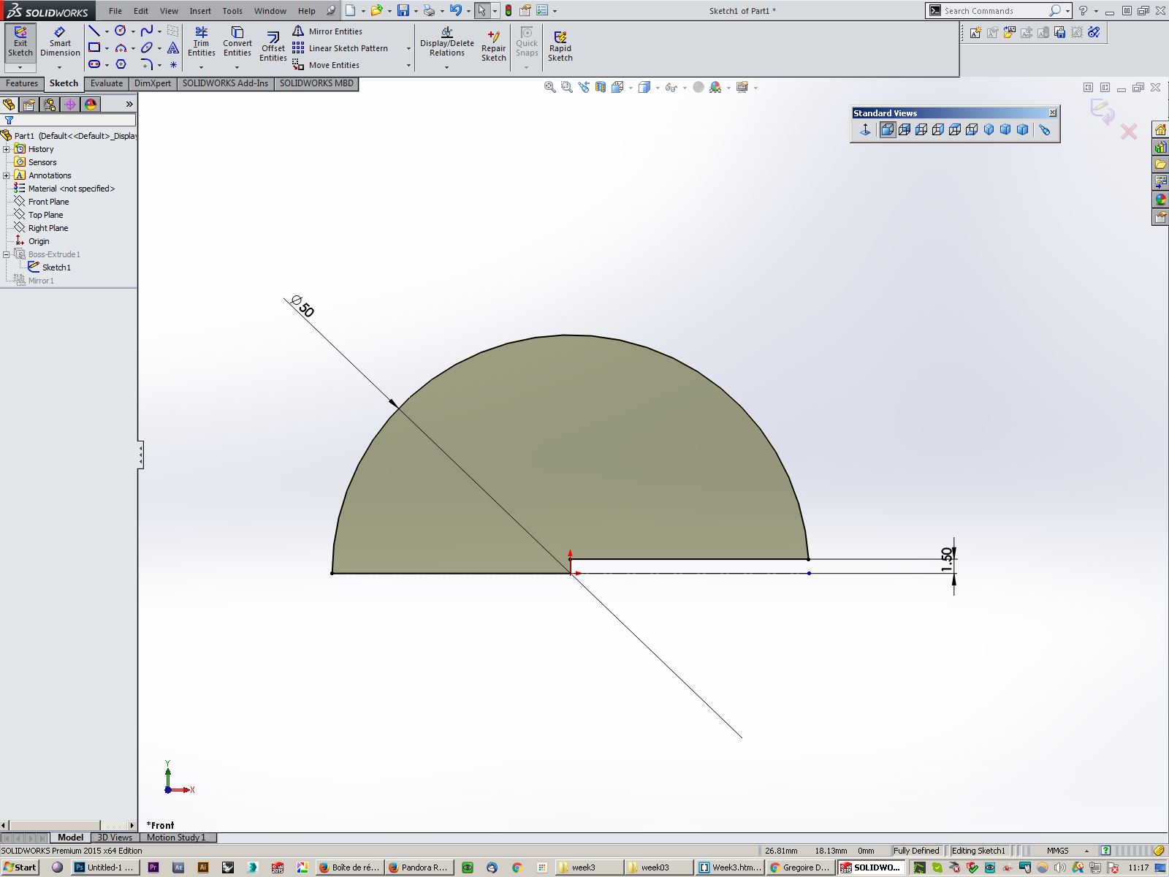Open the Exit Sketch dropdown arrow
Screen dimensions: 1169x877
[20, 67]
